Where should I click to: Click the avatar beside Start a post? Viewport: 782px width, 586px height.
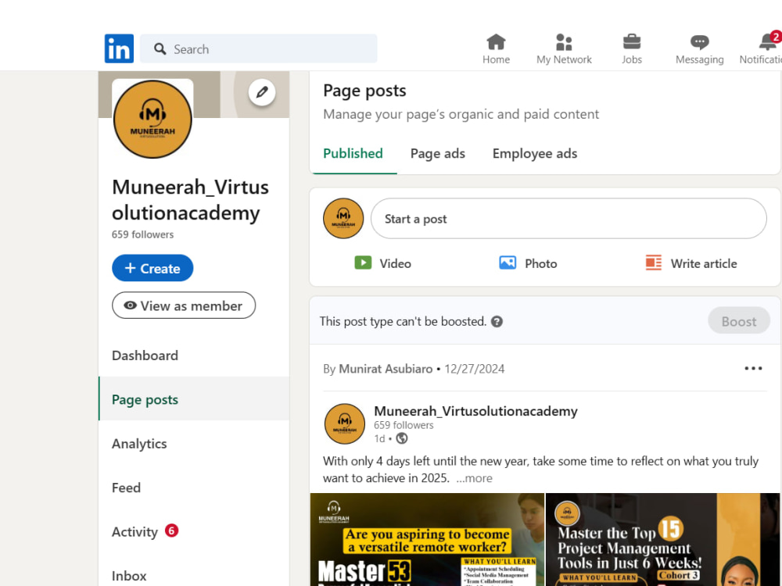point(343,218)
